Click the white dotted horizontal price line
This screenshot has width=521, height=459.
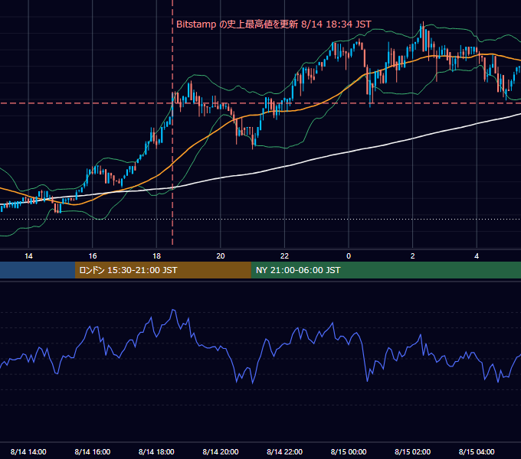260,220
